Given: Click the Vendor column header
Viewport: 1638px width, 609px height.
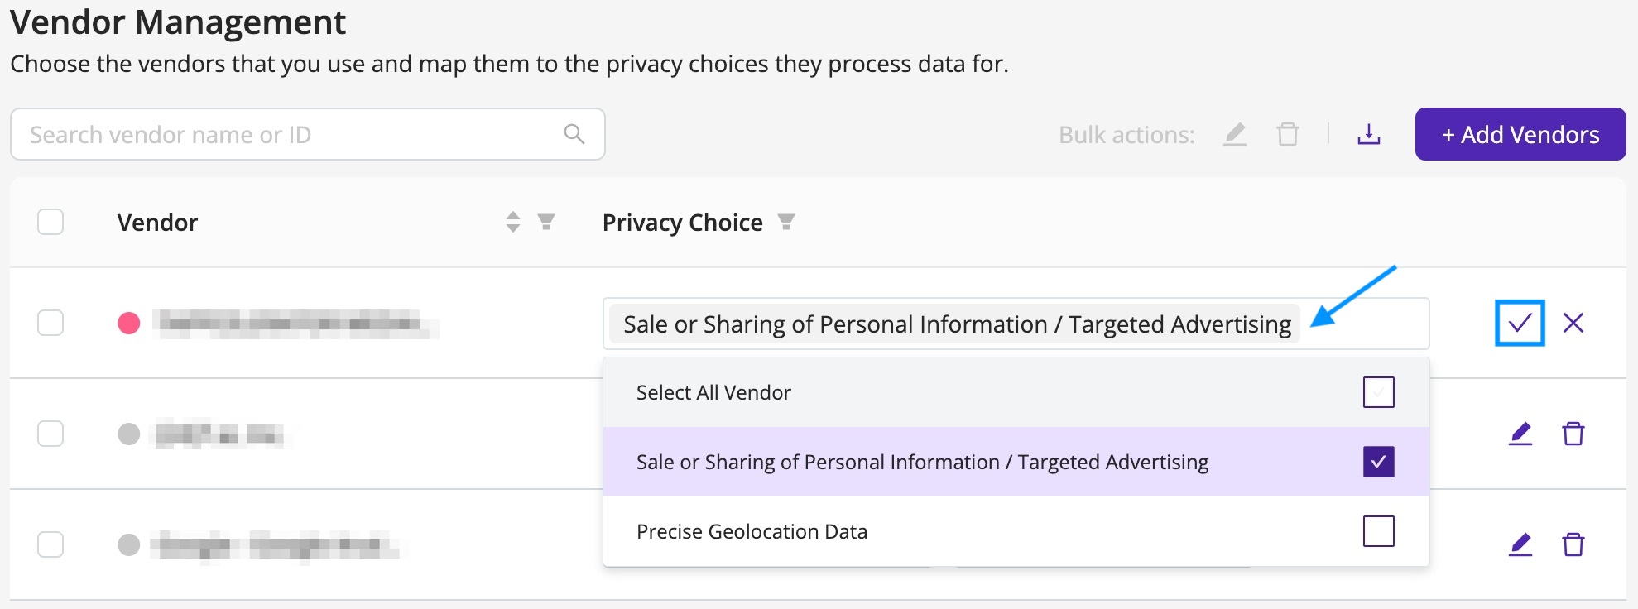Looking at the screenshot, I should click(157, 222).
